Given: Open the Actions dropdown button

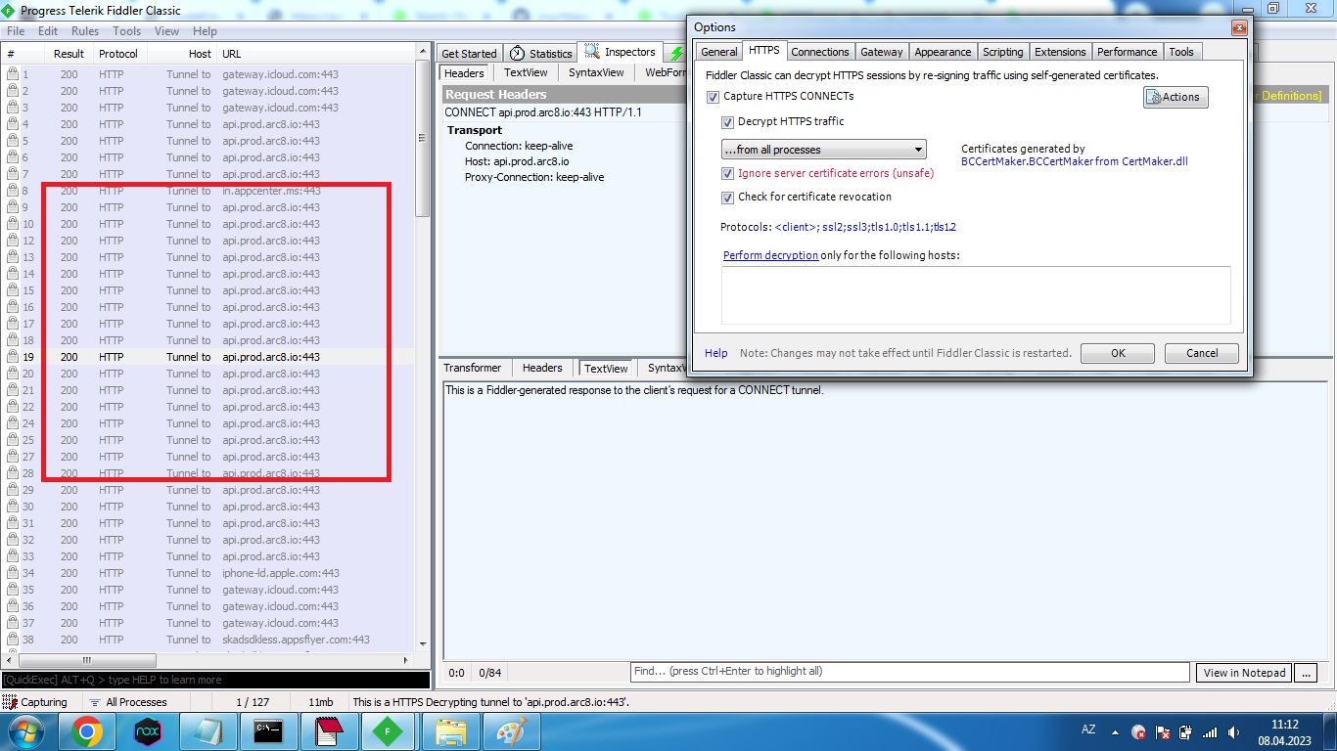Looking at the screenshot, I should coord(1175,97).
